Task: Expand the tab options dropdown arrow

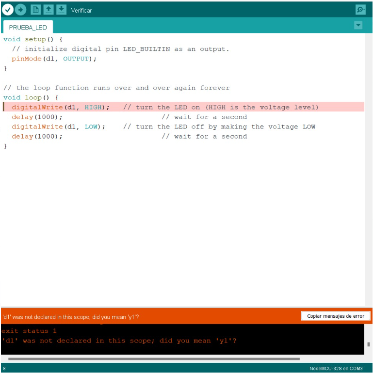Action: click(x=358, y=25)
